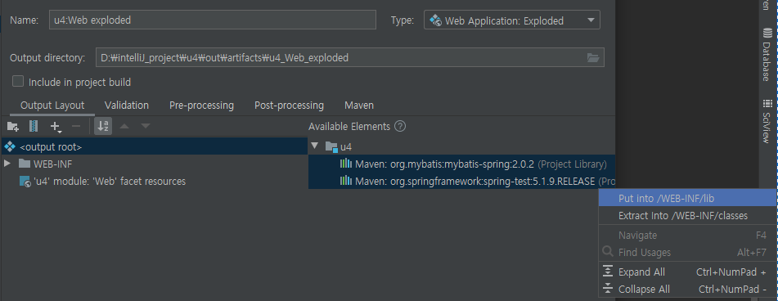Click the Create Directory toolbar icon
778x301 pixels.
13,127
